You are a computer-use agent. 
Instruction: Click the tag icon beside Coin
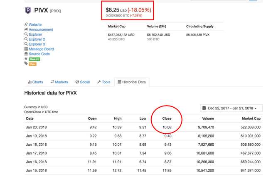click(26, 63)
